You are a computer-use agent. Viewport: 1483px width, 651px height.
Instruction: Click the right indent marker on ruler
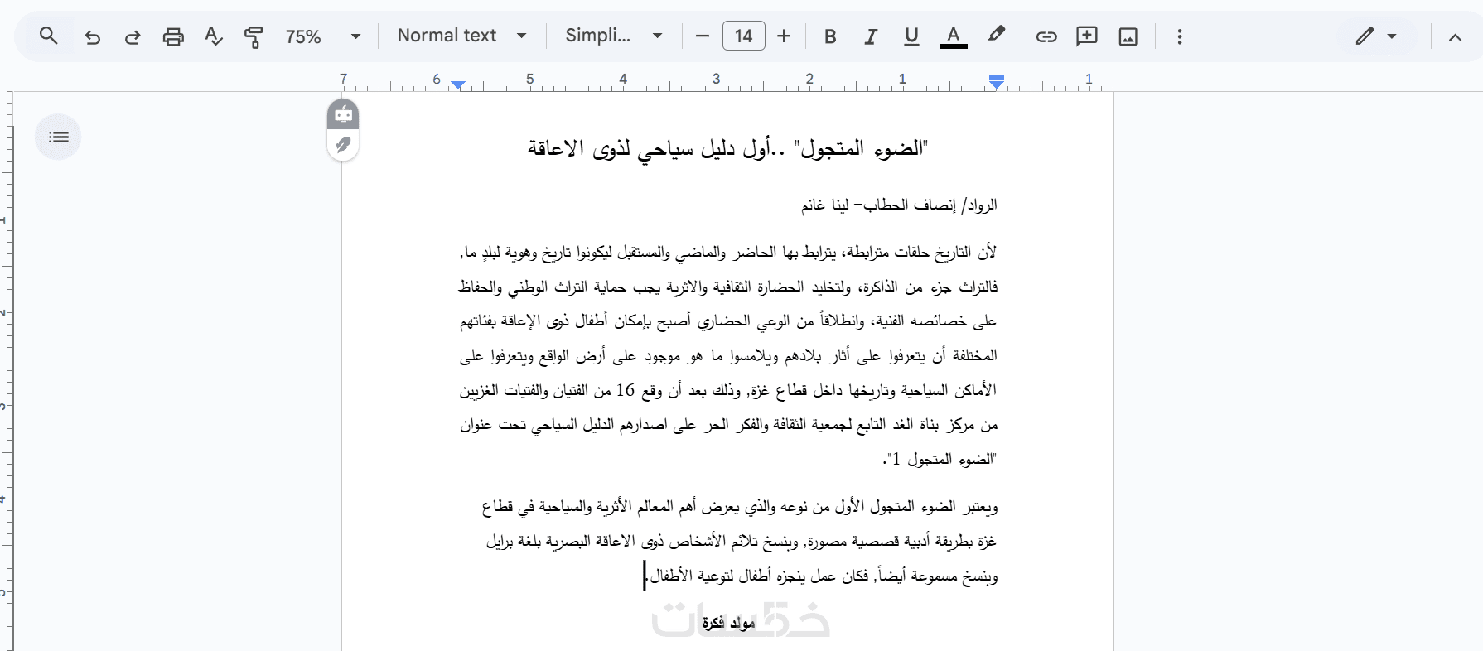[997, 81]
